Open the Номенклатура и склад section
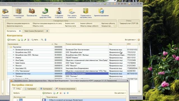Viewport: 179px width, 101px height. [18, 13]
